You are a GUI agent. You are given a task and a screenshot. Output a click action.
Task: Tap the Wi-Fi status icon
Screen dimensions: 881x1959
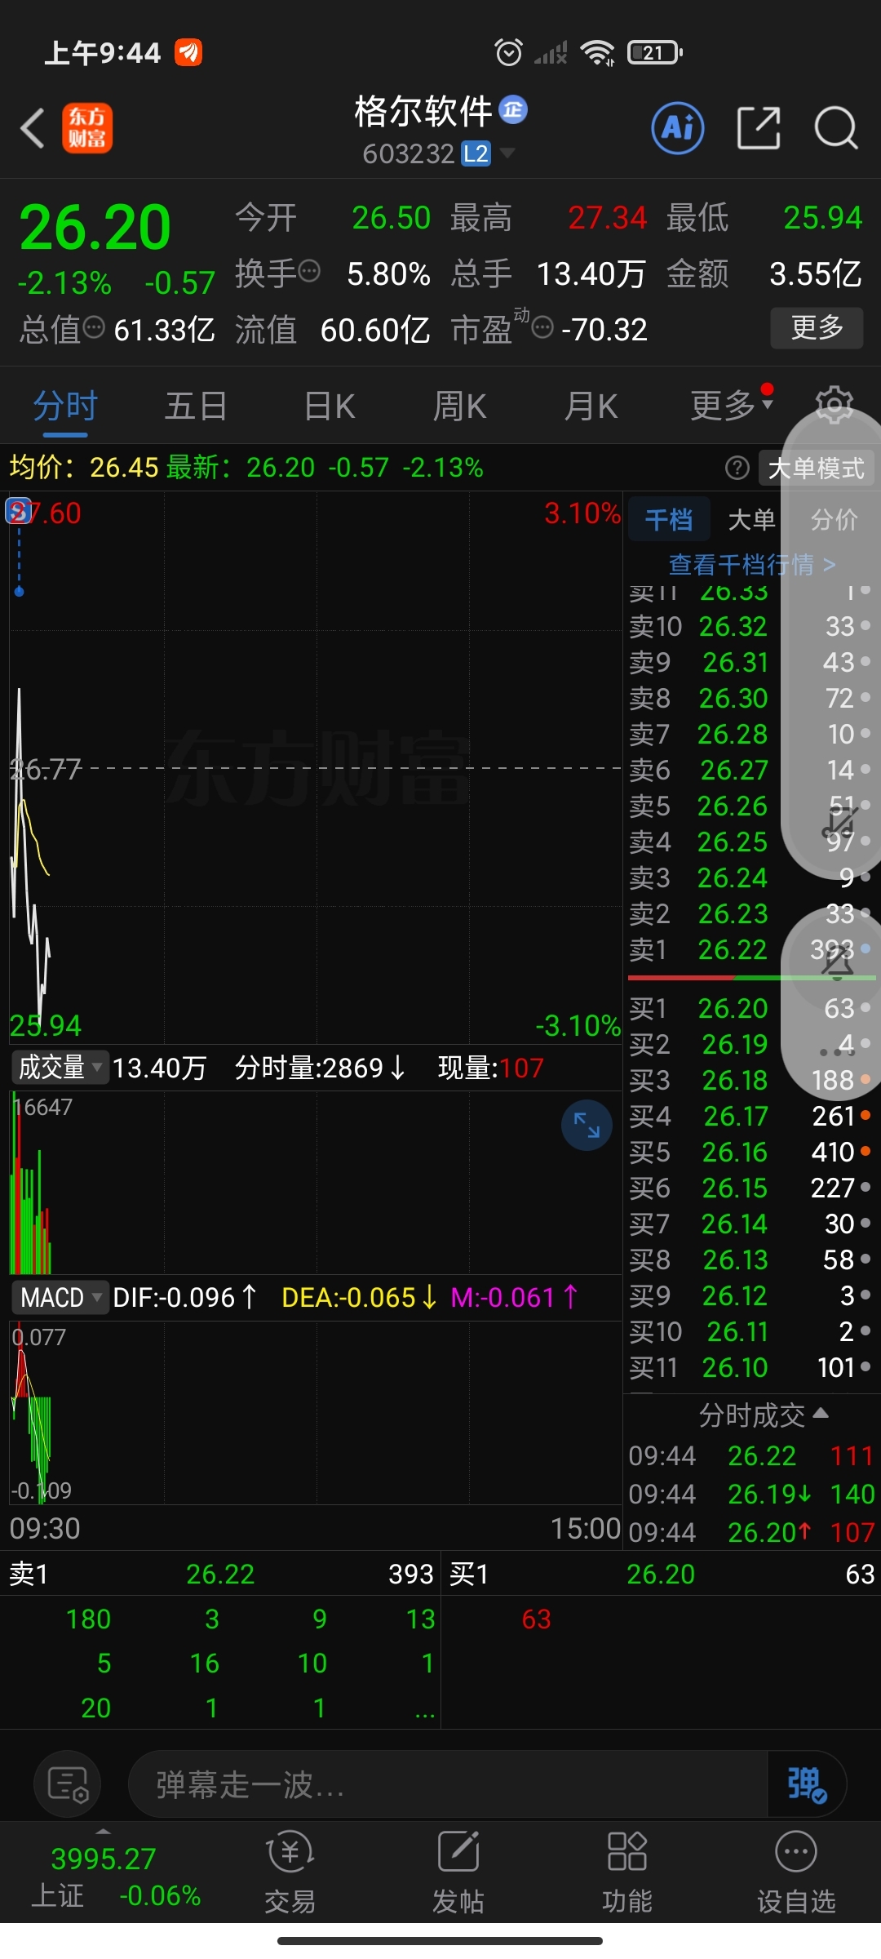coord(598,53)
